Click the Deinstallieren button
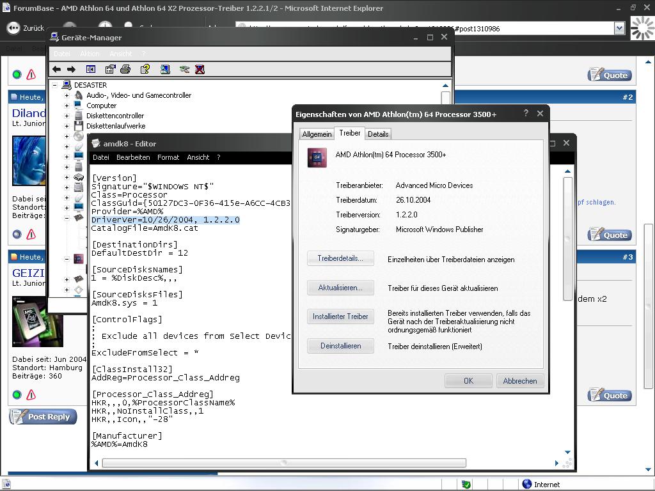Viewport: 655px width, 491px height. pos(340,346)
